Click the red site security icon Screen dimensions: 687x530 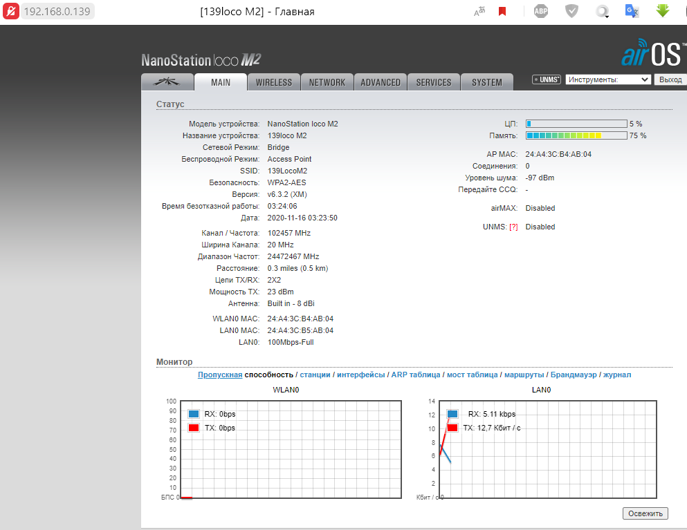pyautogui.click(x=11, y=11)
